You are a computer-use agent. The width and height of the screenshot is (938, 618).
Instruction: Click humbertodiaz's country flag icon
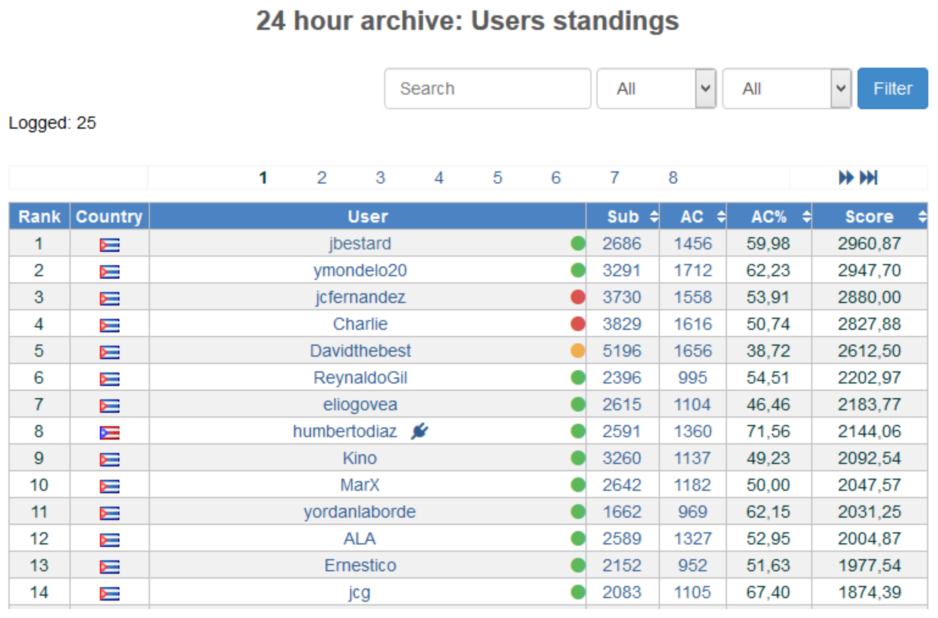[x=109, y=433]
